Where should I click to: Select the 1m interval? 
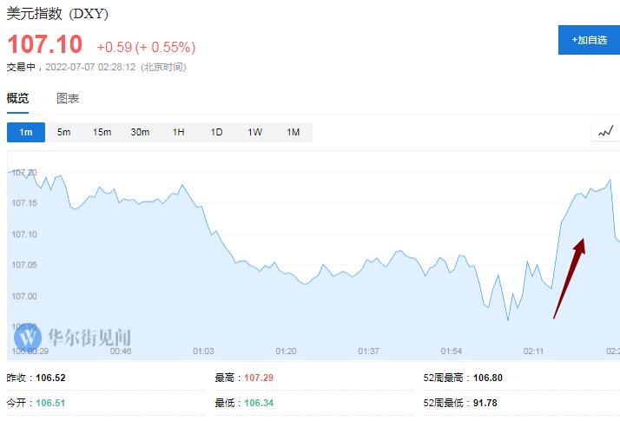25,132
